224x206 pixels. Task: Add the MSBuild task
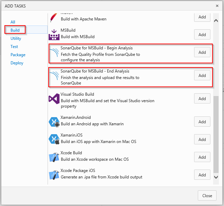(x=202, y=34)
